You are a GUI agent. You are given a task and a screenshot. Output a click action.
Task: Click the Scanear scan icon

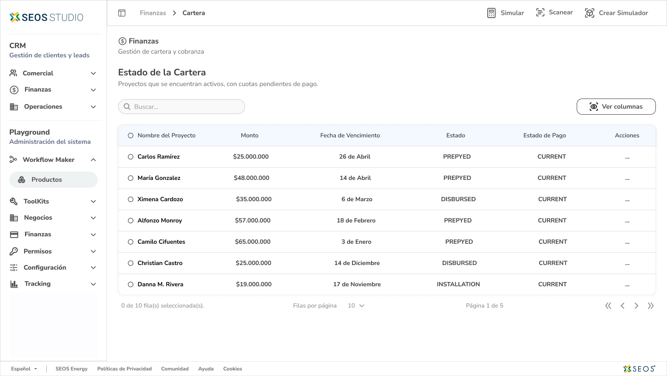tap(540, 12)
